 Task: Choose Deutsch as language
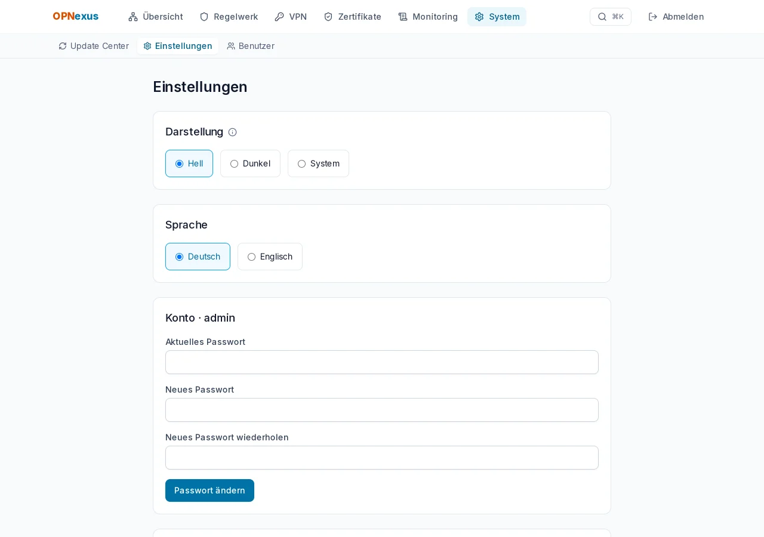198,257
